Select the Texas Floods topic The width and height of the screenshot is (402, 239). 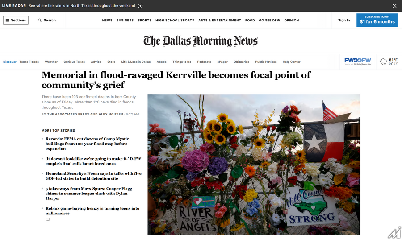coord(29,62)
